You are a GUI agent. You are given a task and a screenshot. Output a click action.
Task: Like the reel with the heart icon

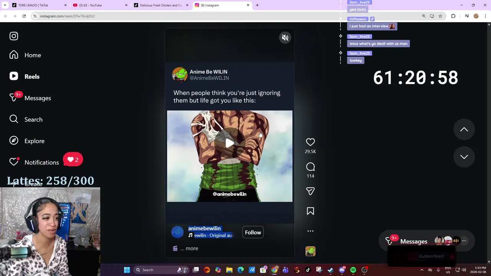(x=310, y=142)
